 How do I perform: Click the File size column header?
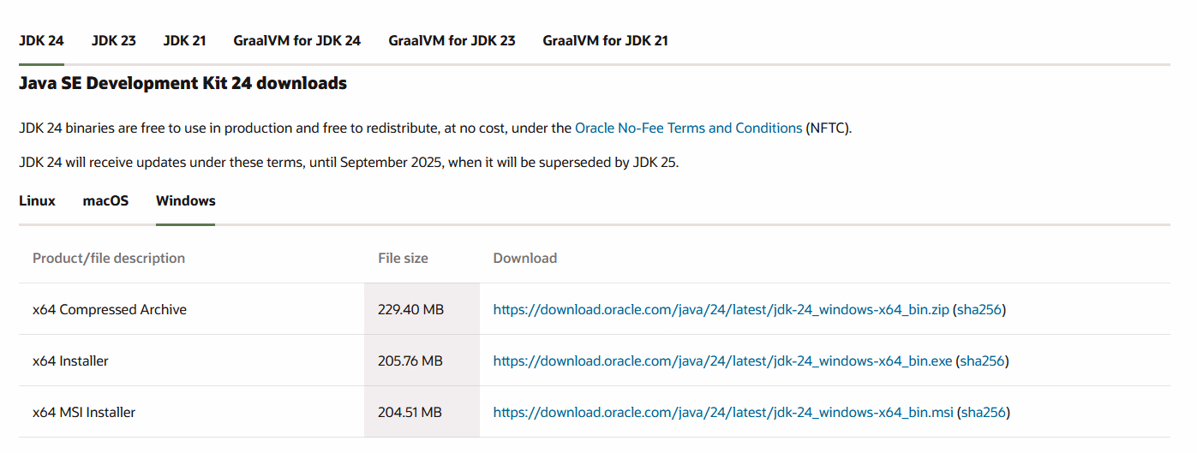tap(403, 258)
